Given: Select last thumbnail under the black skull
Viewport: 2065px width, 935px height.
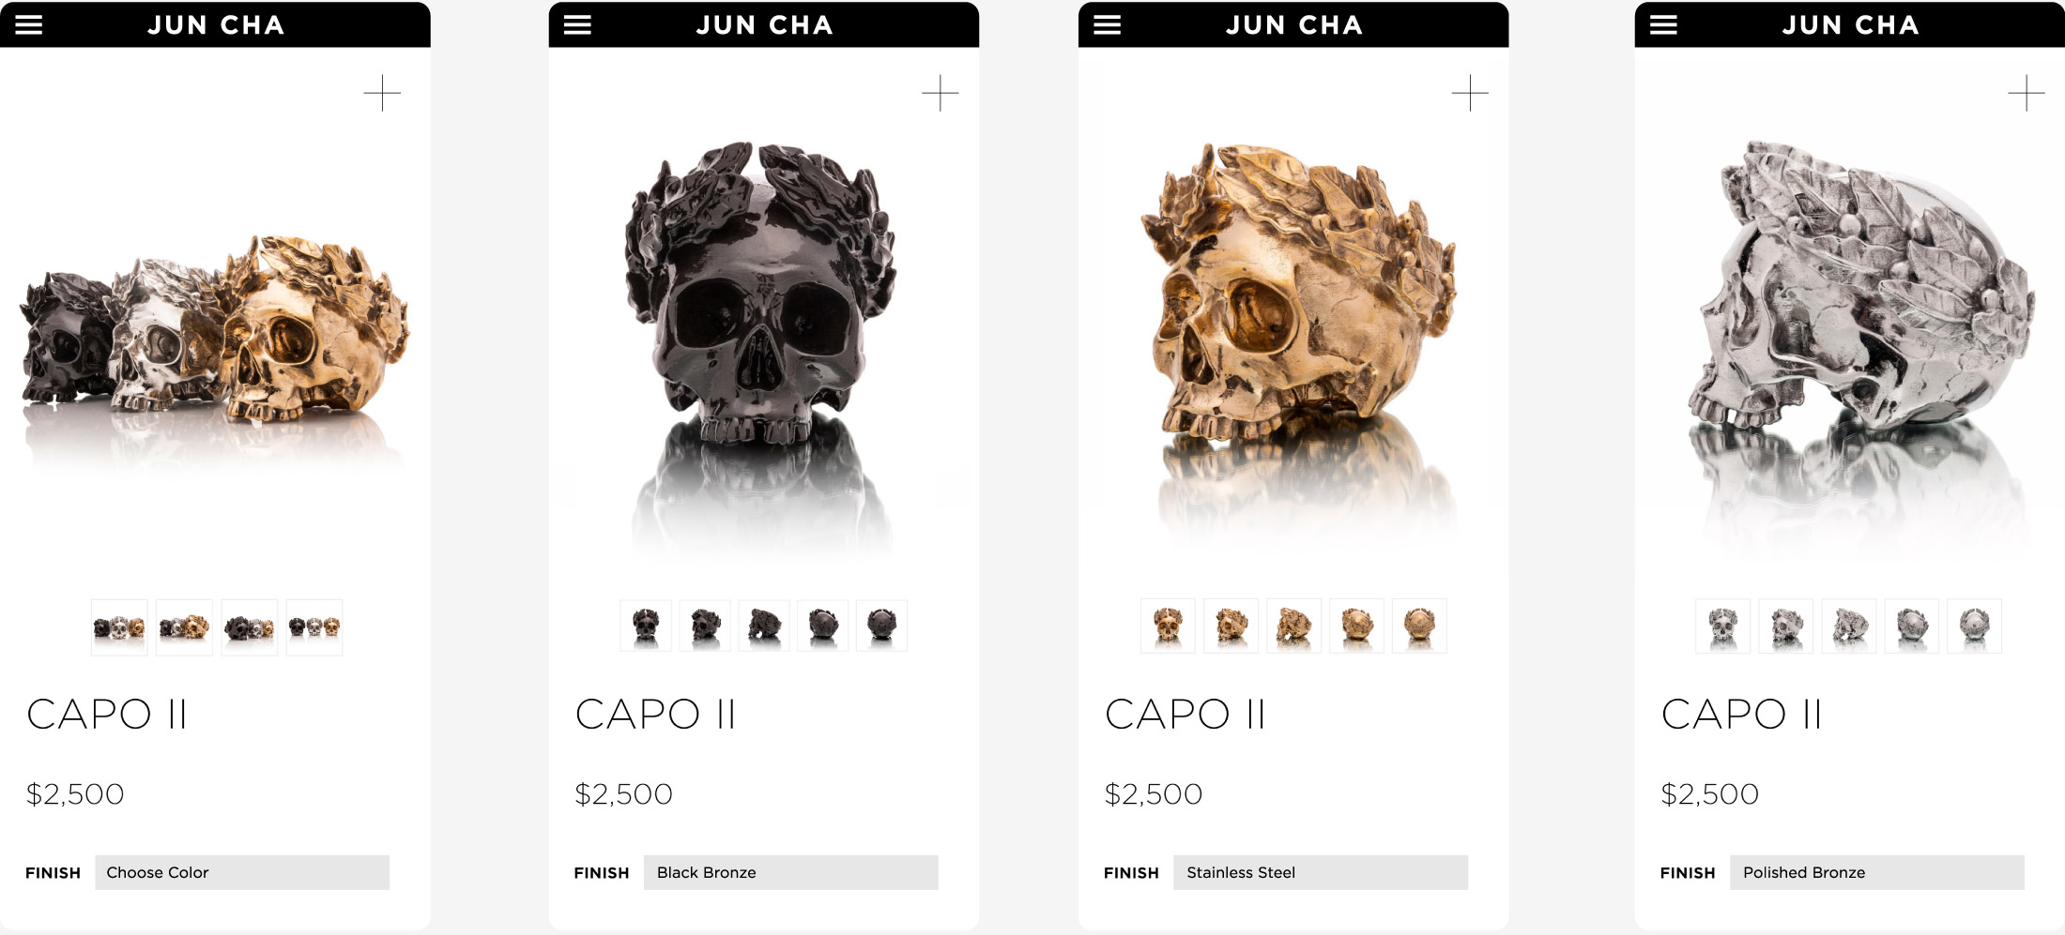Looking at the screenshot, I should point(881,626).
